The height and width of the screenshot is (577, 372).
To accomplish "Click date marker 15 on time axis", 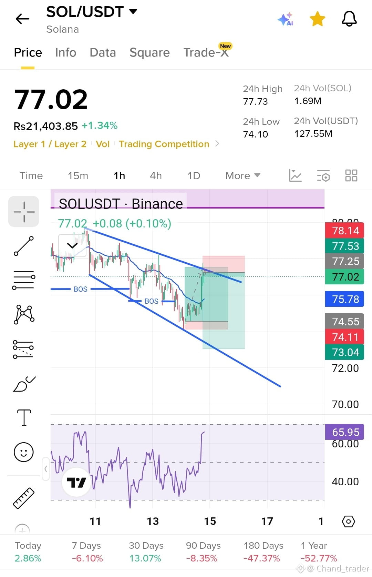I will tap(210, 521).
